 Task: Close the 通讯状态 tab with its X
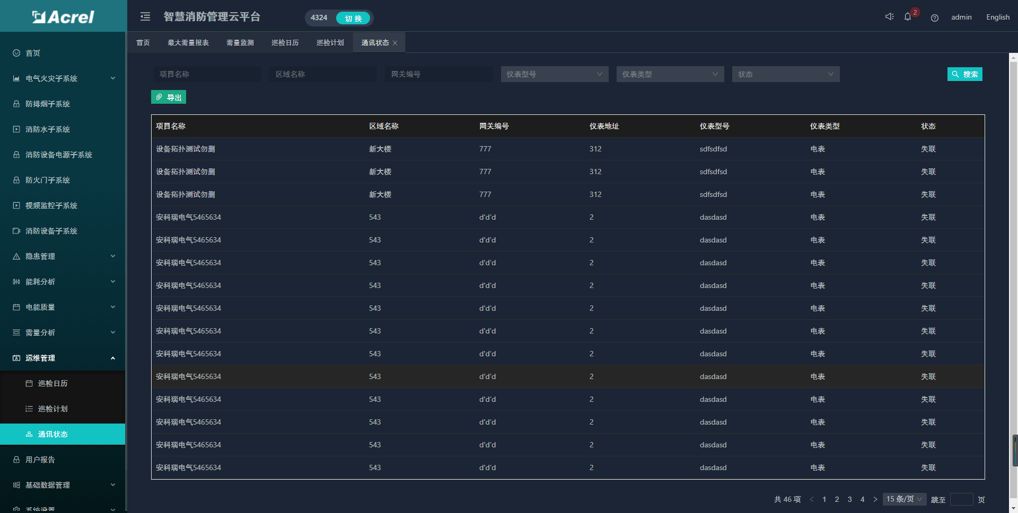pyautogui.click(x=395, y=43)
